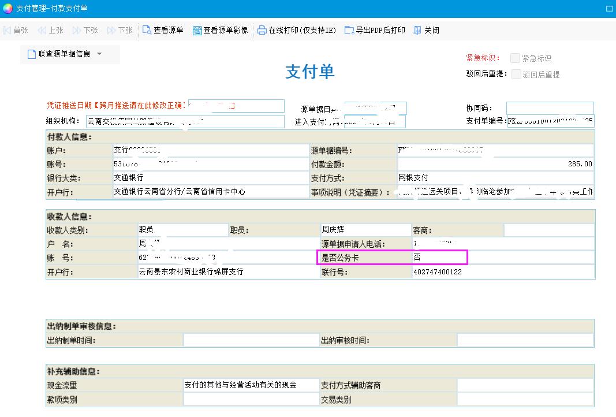Maximize the payment window

point(609,9)
